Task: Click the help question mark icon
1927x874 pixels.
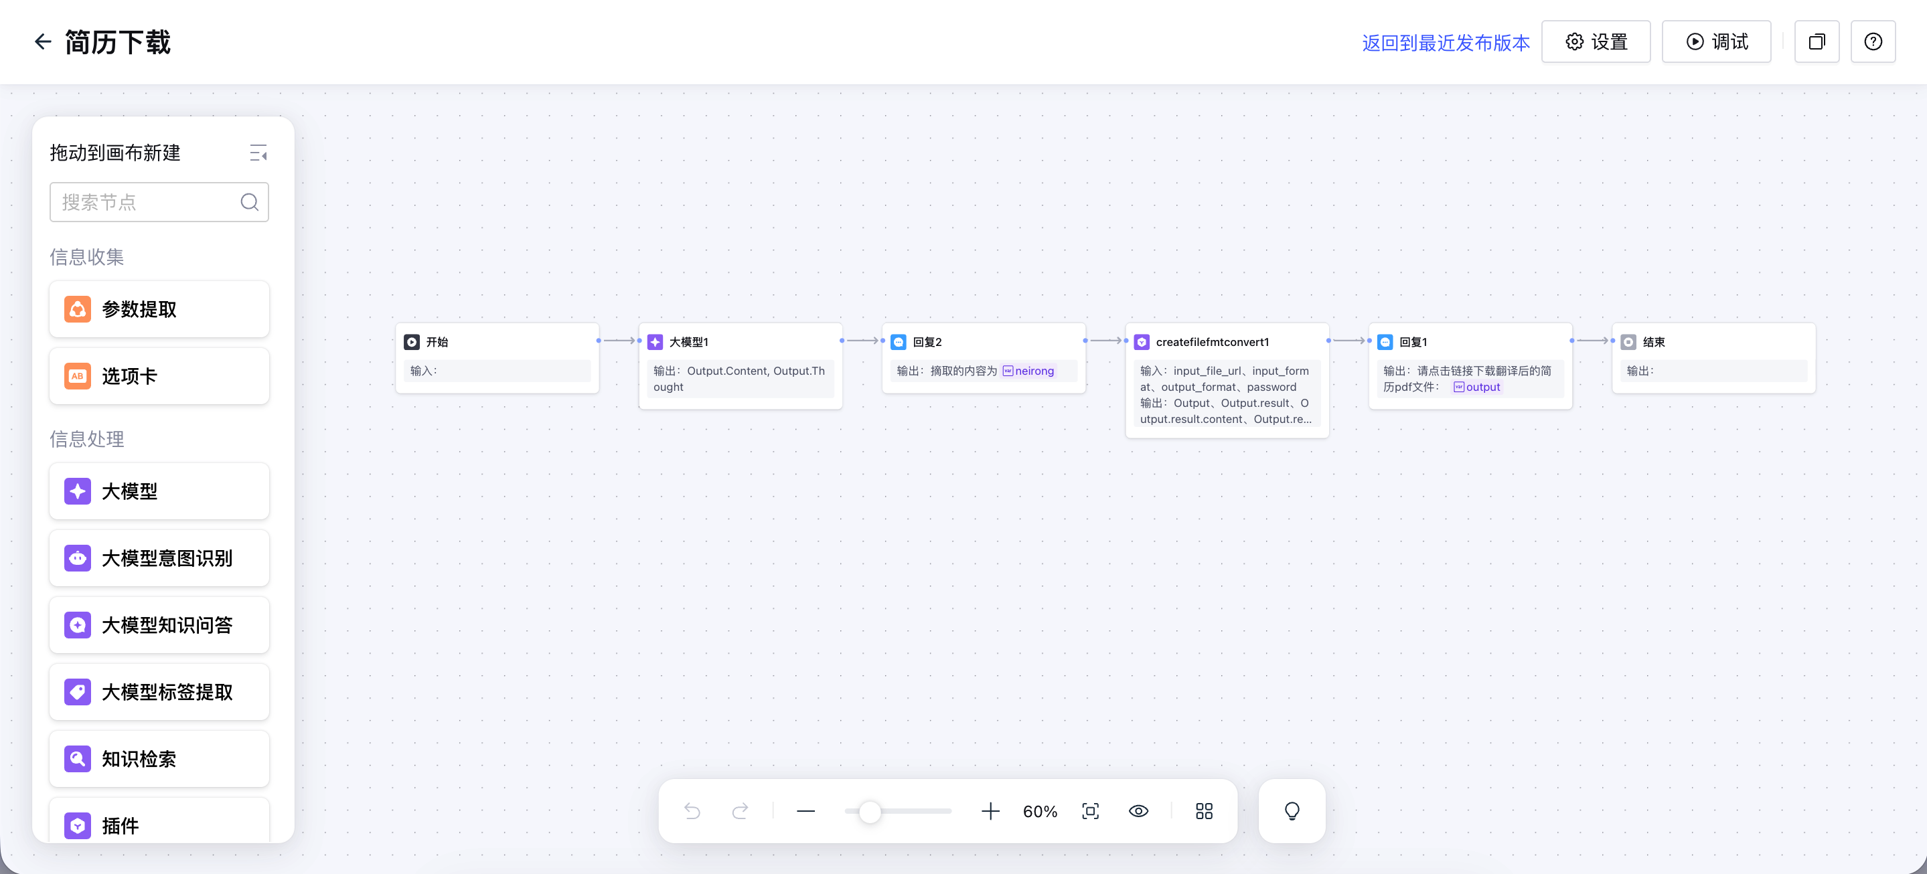Action: (1872, 42)
